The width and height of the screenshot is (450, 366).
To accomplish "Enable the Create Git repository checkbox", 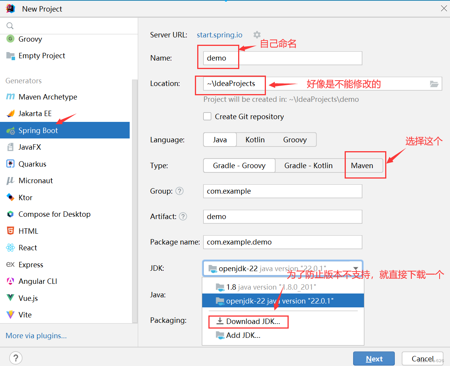I will point(207,116).
